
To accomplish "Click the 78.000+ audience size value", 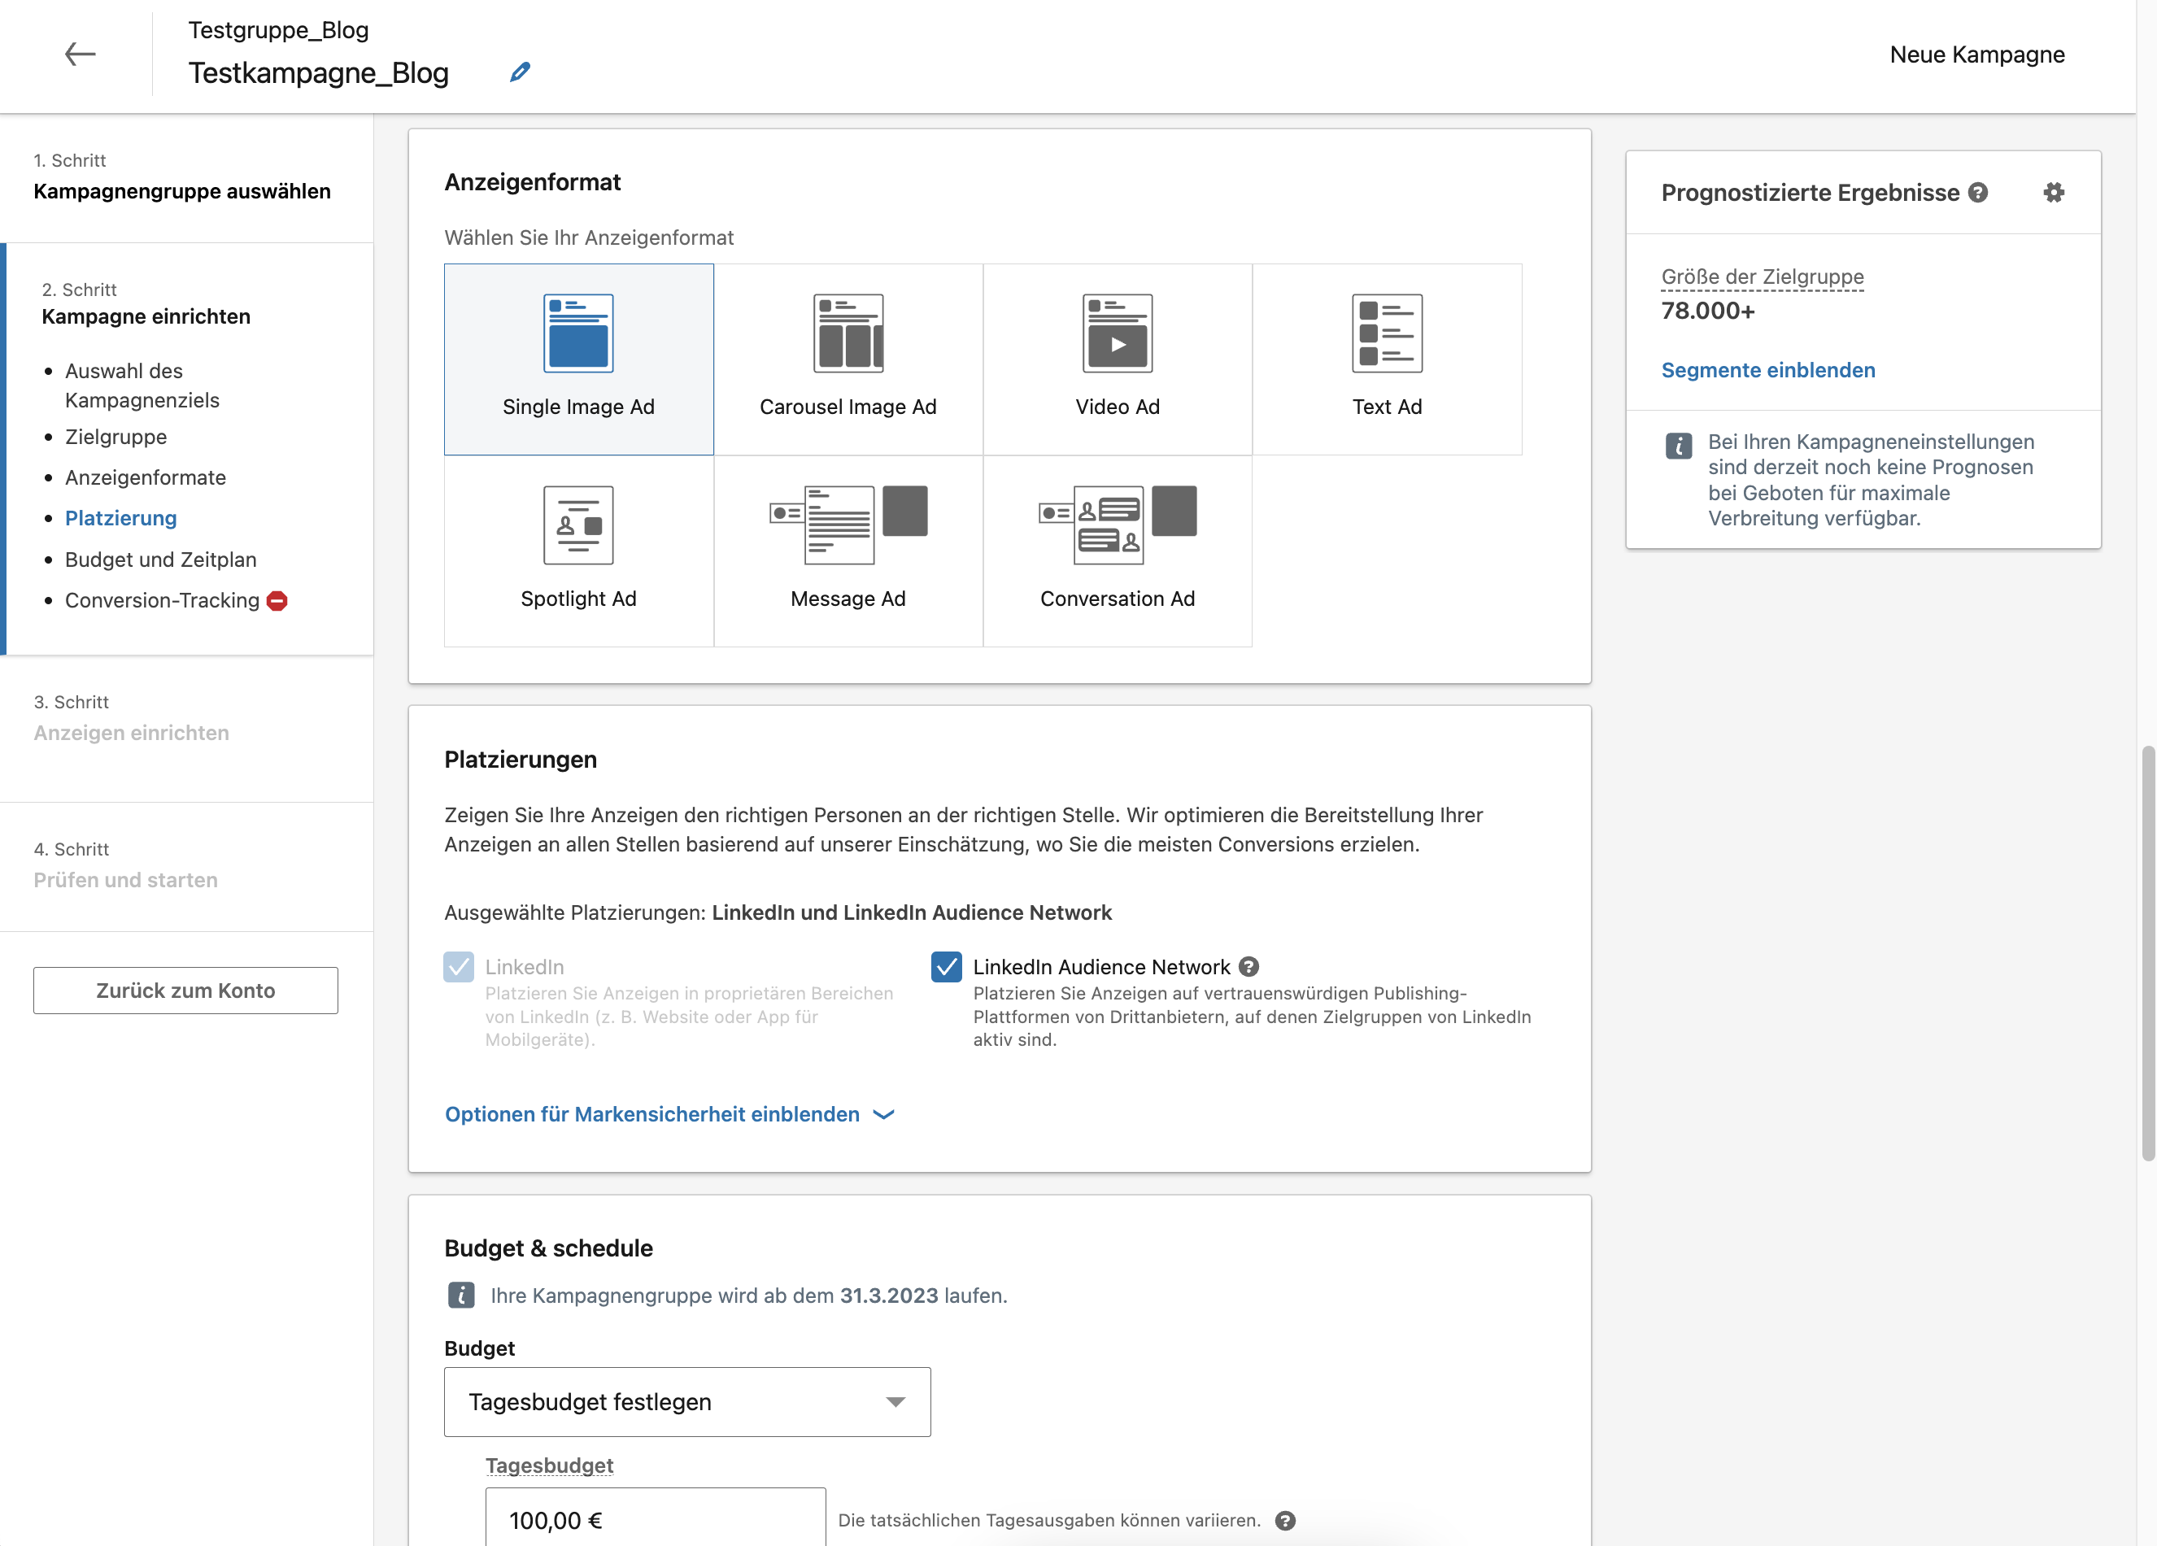I will pyautogui.click(x=1708, y=311).
